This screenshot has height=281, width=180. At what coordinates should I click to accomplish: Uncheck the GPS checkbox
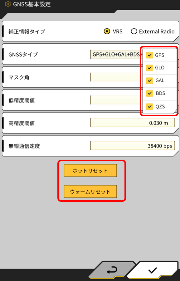[x=149, y=55]
